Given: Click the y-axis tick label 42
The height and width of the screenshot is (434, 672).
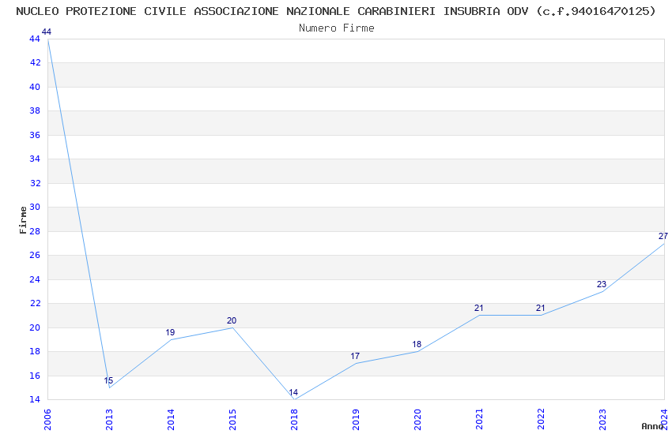Looking at the screenshot, I should (35, 63).
